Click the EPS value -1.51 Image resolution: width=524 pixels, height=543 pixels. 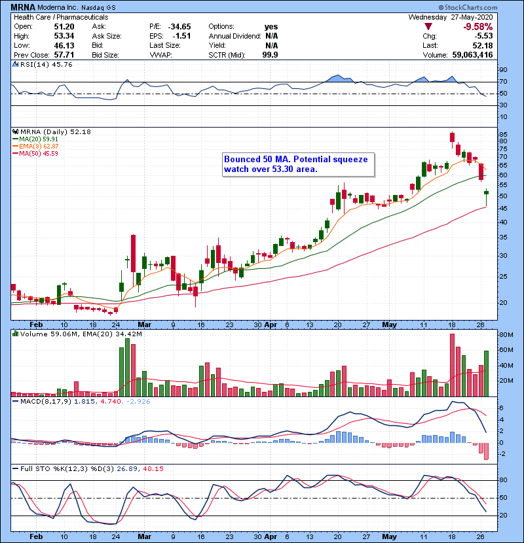181,36
